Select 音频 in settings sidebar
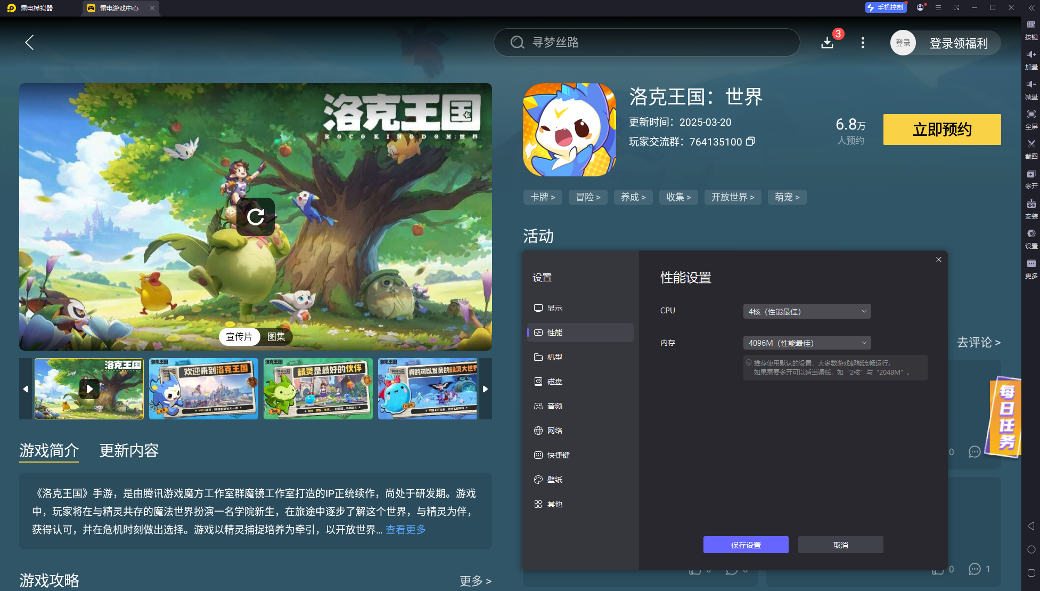 click(580, 406)
